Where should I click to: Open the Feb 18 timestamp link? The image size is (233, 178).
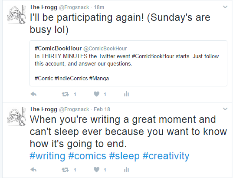tap(102, 109)
